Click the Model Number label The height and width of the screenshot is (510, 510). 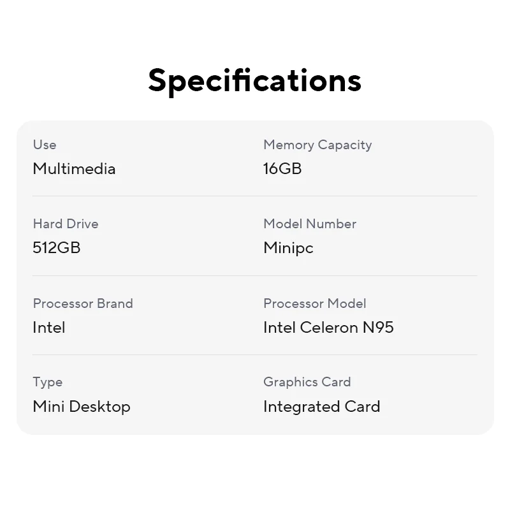(x=309, y=224)
